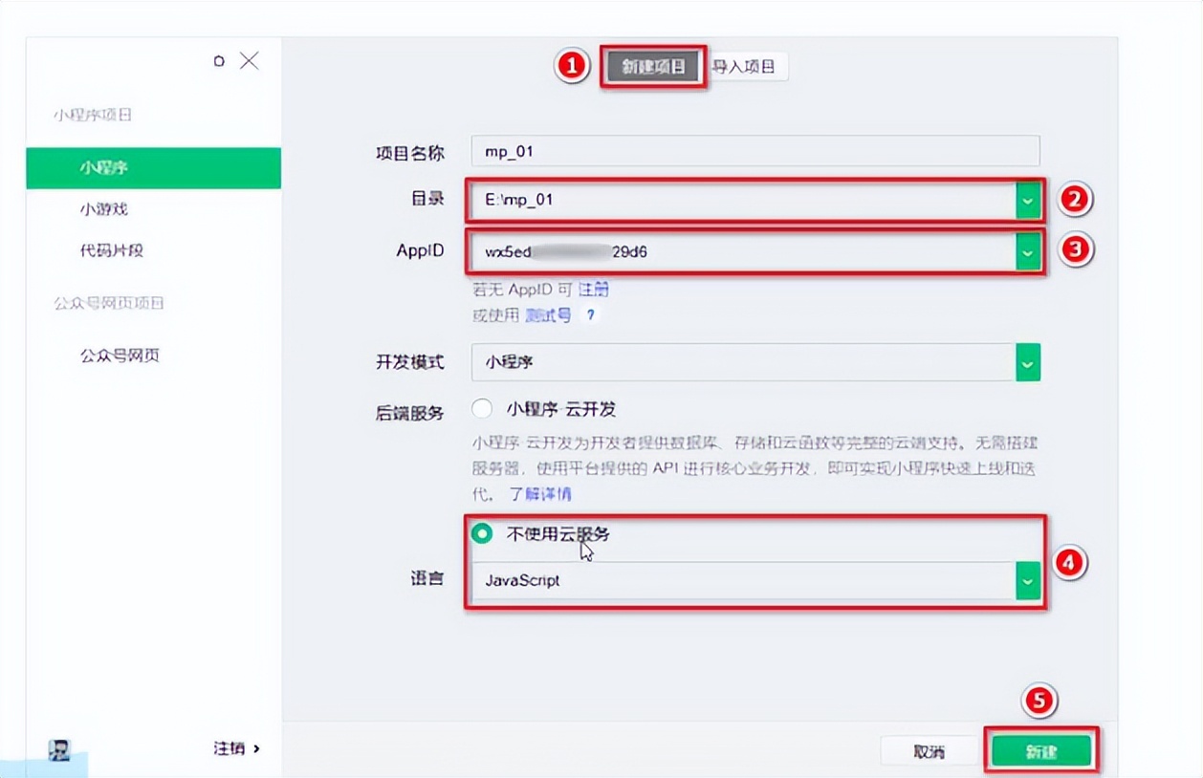Click the pin icon in the sidebar titlebar
The image size is (1203, 778).
(219, 59)
